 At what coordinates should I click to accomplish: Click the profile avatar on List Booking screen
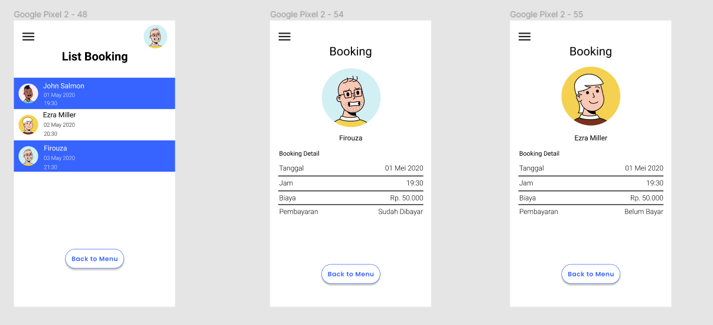155,37
